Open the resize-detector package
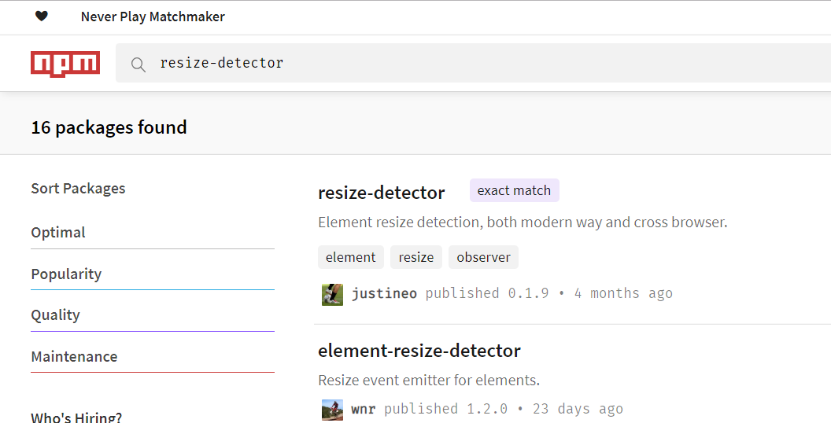Image resolution: width=831 pixels, height=423 pixels. tap(381, 193)
